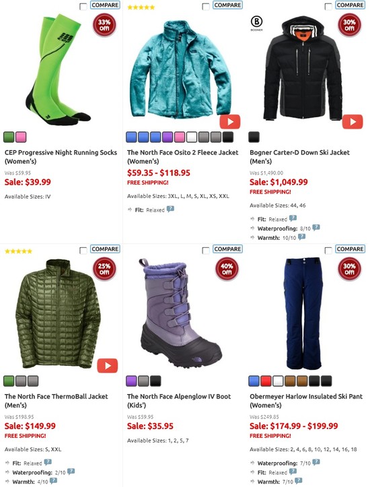Check compare box for CEP Running Socks
Viewport: 370px width, 487px height.
point(83,6)
